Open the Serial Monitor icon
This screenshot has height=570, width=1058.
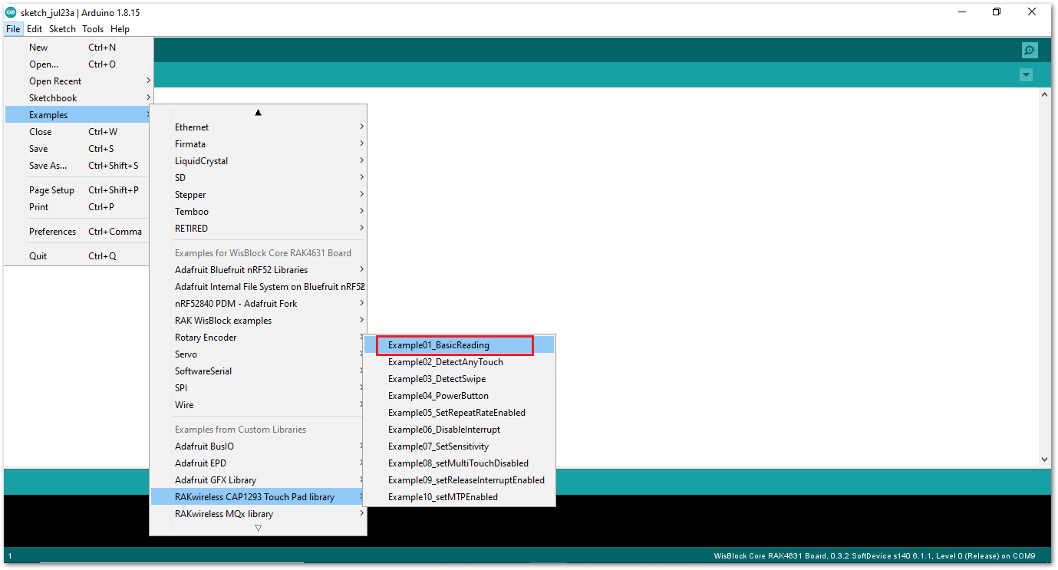click(1029, 51)
